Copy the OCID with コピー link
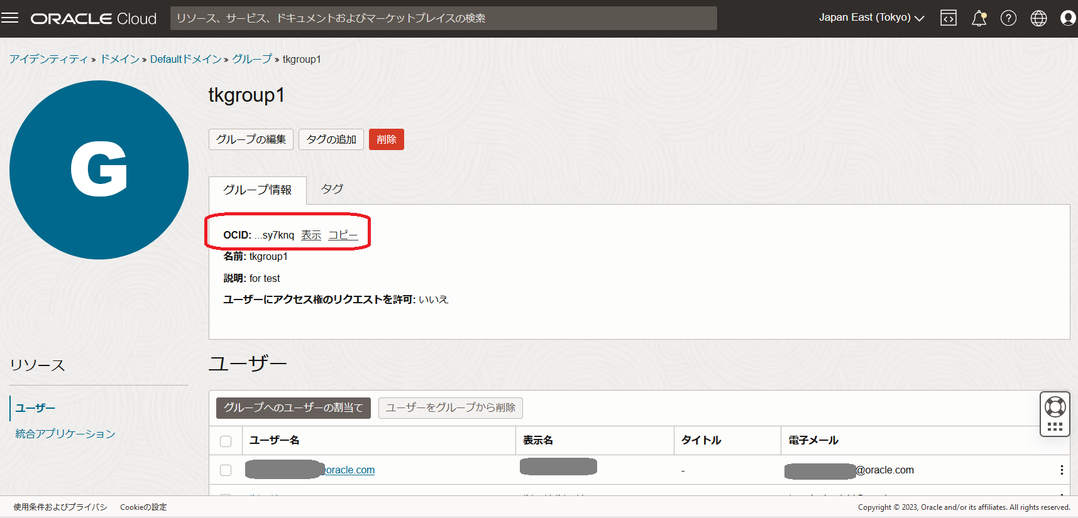Viewport: 1078px width, 518px height. (343, 235)
